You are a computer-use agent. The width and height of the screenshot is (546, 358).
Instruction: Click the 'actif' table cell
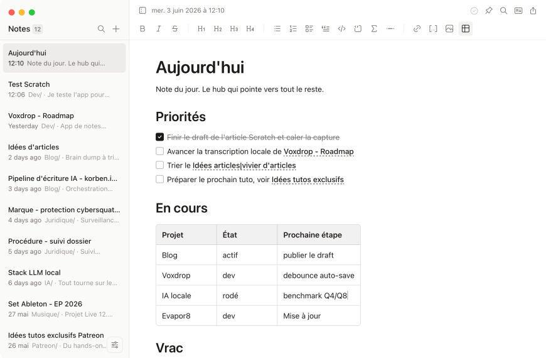[247, 255]
